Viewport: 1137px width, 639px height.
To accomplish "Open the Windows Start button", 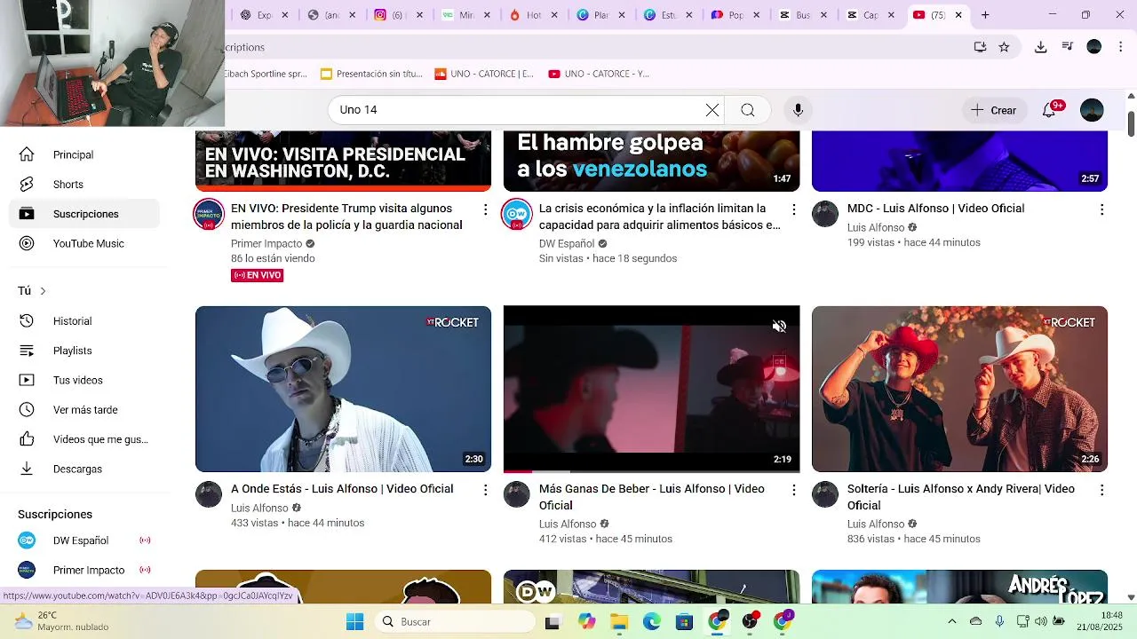I will tap(354, 621).
